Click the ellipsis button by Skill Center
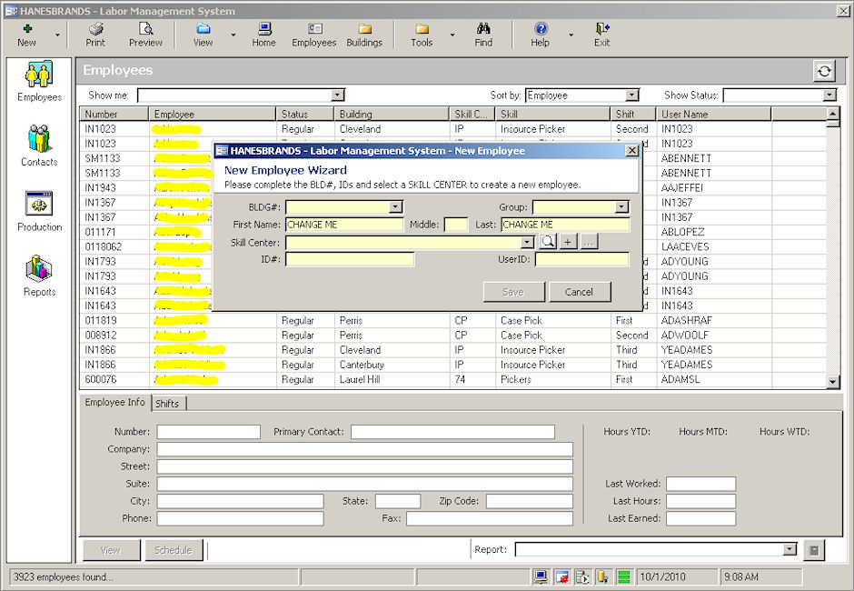854x591 pixels. point(588,242)
